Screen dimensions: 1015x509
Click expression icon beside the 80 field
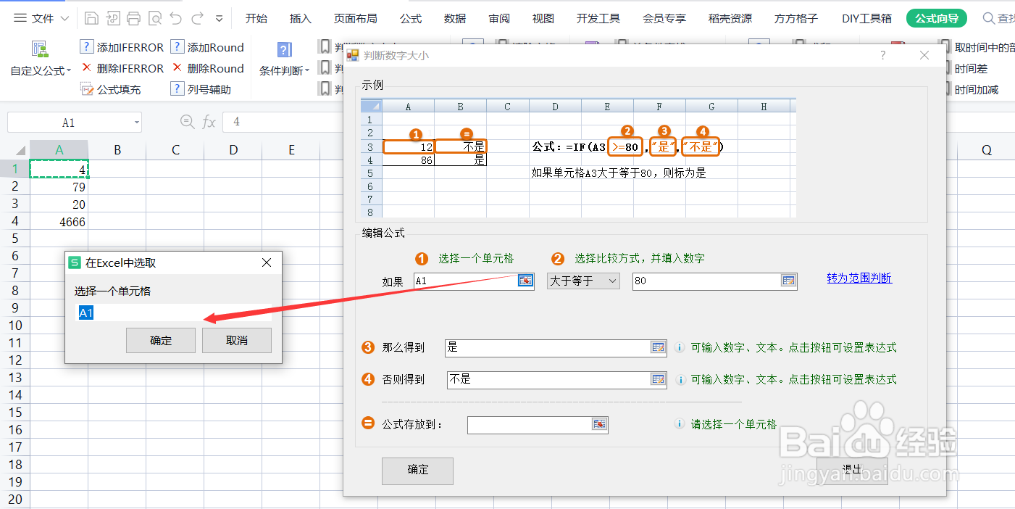pos(788,281)
